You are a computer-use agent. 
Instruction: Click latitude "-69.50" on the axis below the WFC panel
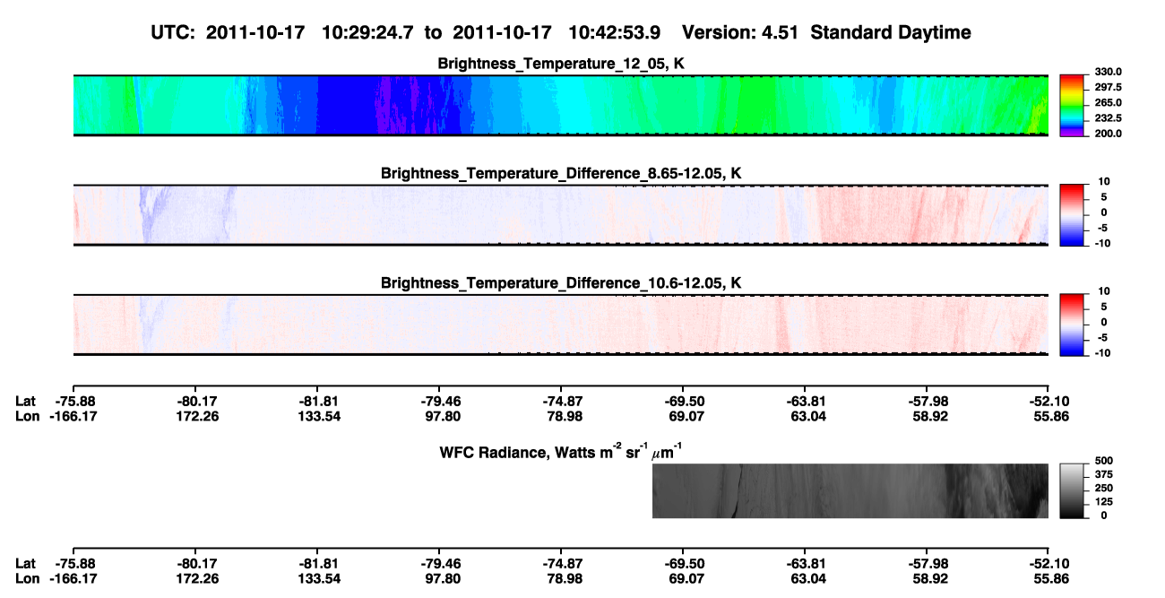tap(682, 563)
